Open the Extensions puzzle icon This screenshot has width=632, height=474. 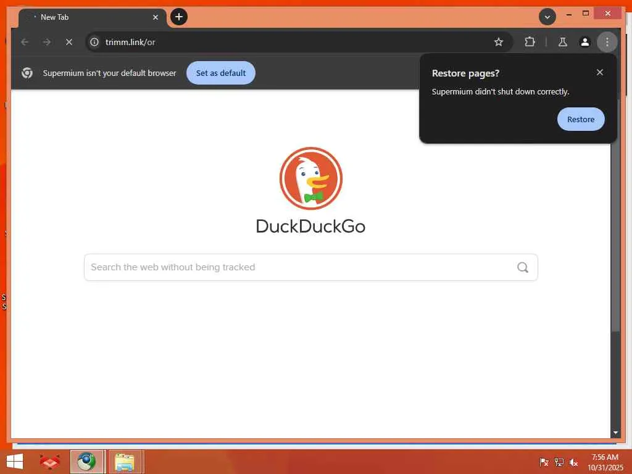[x=530, y=42]
